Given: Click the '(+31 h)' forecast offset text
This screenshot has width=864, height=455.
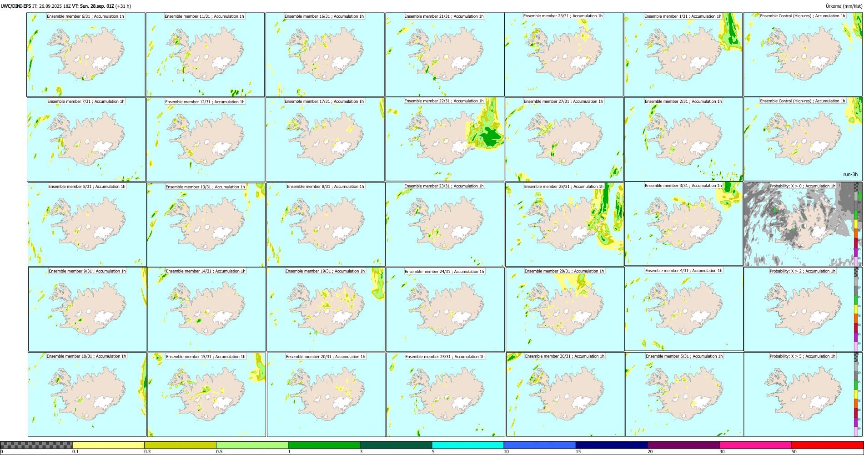Looking at the screenshot, I should point(123,6).
